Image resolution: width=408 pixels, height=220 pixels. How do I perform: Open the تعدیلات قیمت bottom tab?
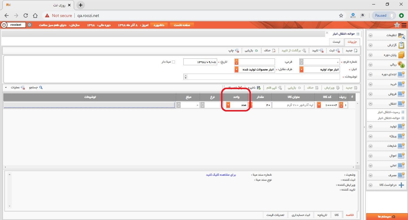(x=276, y=215)
